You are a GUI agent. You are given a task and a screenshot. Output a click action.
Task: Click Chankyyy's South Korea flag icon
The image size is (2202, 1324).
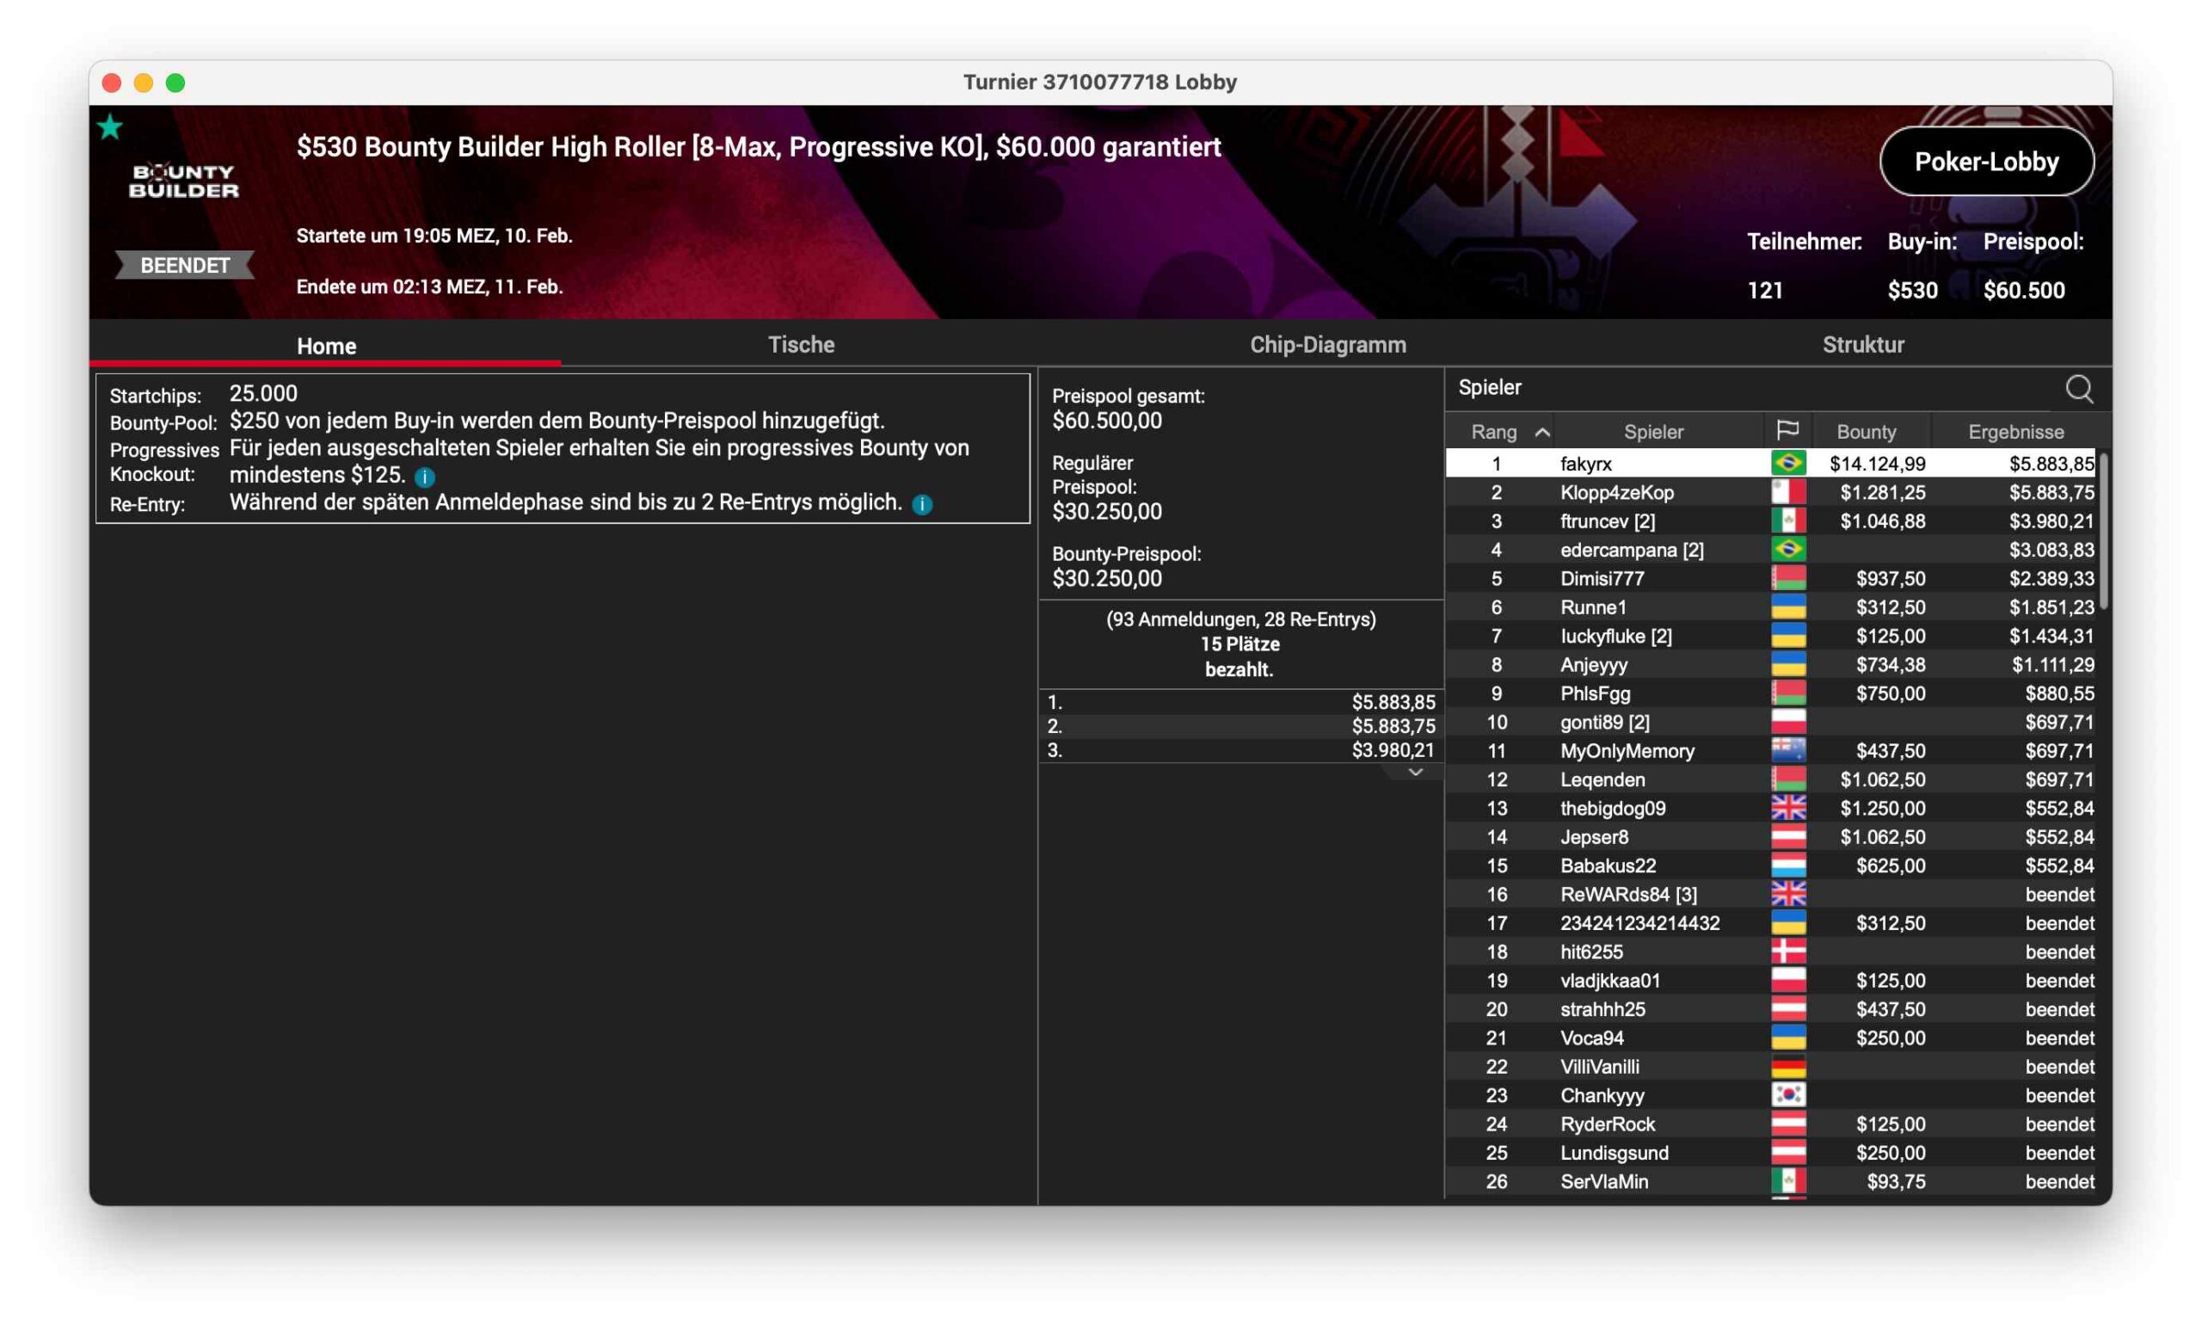coord(1787,1094)
